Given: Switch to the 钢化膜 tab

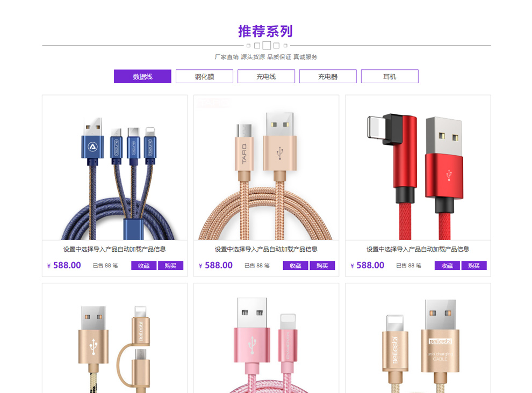Looking at the screenshot, I should tap(204, 76).
